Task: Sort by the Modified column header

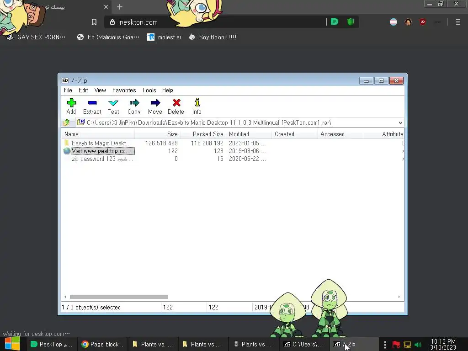Action: tap(249, 134)
